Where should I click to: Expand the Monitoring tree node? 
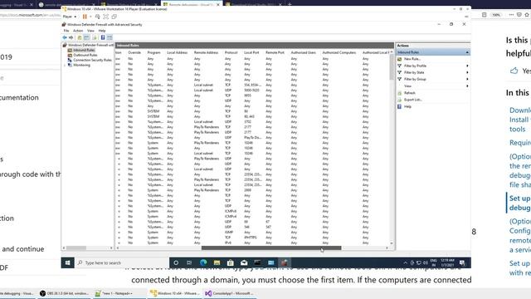pyautogui.click(x=65, y=65)
